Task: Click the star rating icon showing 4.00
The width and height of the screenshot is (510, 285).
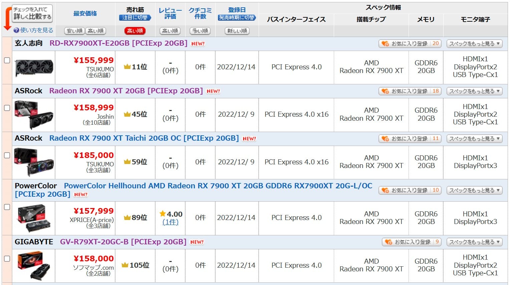Action: (x=163, y=214)
